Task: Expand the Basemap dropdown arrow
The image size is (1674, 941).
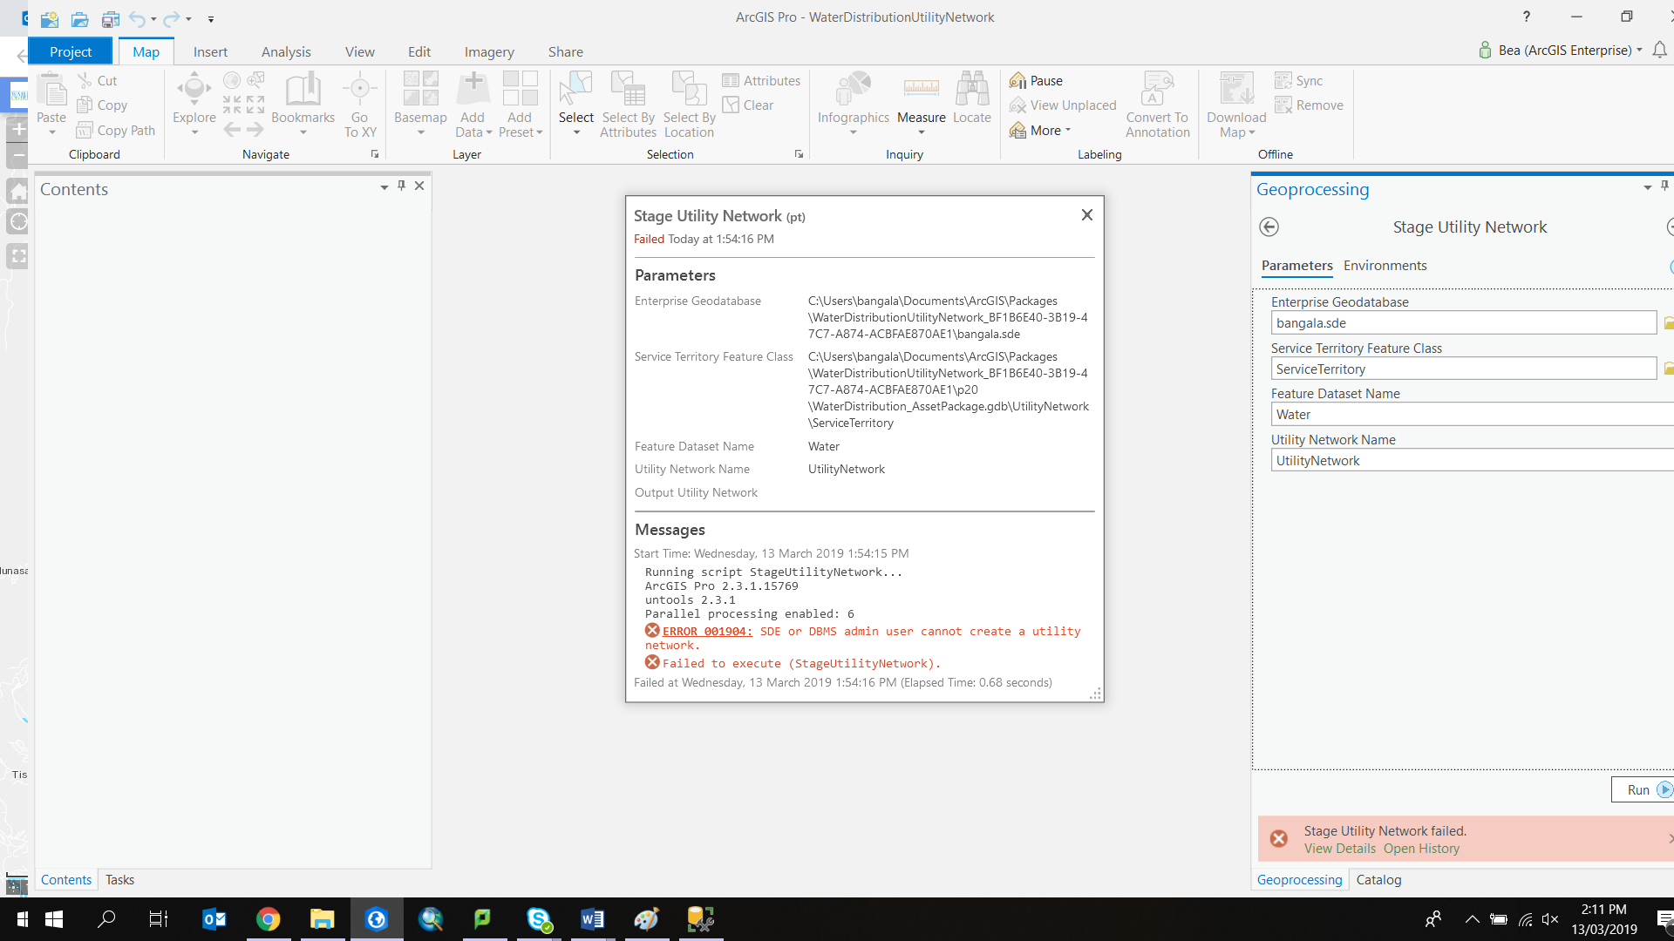Action: click(421, 132)
